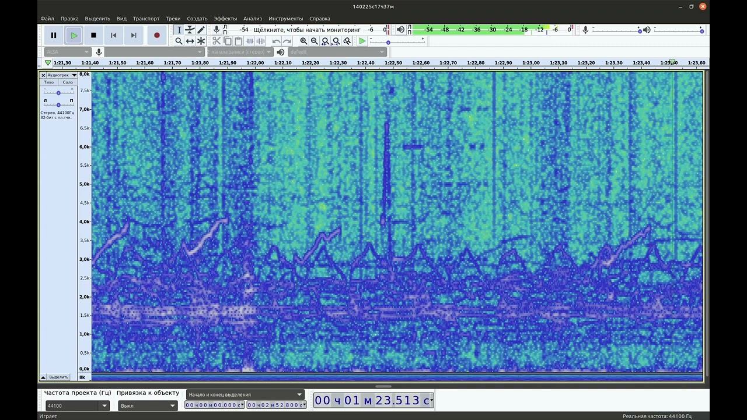Click the green Play button

(74, 35)
